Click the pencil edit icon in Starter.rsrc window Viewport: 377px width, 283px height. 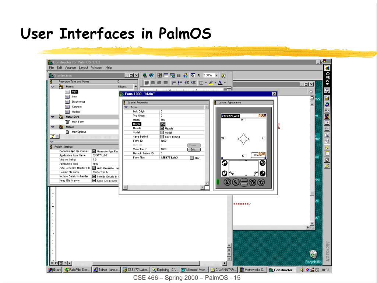point(53,136)
